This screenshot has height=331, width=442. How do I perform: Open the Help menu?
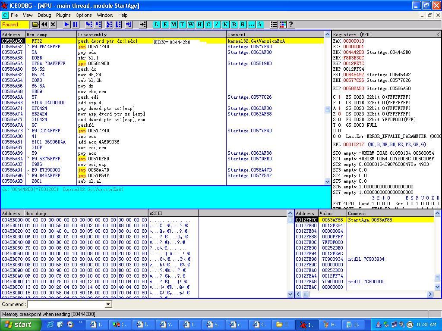123,15
